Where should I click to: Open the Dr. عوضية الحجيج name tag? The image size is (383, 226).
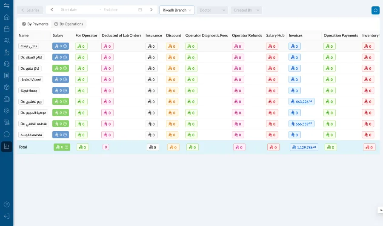pyautogui.click(x=33, y=113)
